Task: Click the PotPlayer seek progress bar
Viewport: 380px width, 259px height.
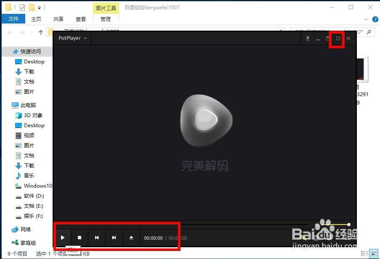Action: (181, 225)
